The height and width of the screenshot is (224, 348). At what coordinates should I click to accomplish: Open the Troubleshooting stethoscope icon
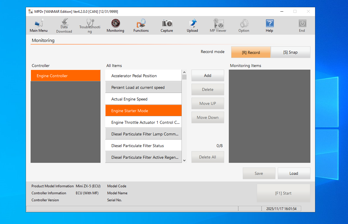coord(90,26)
